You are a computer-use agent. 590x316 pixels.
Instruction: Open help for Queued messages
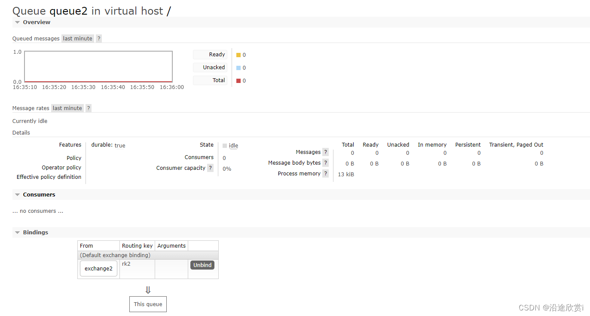click(x=99, y=39)
